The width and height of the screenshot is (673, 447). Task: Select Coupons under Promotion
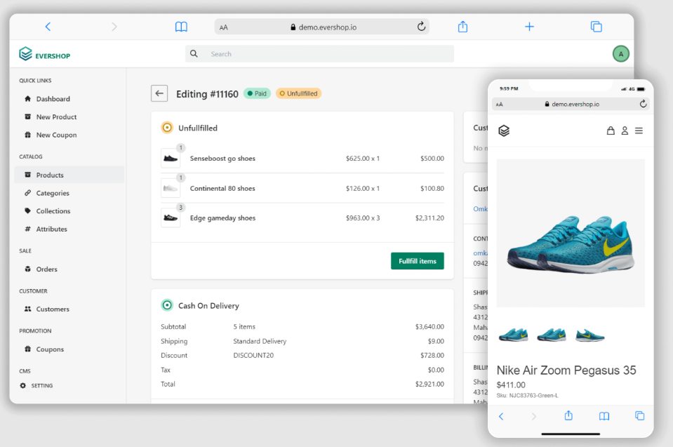[x=50, y=349]
